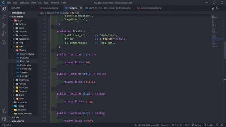Open the Explorer view in activity bar
The width and height of the screenshot is (226, 127).
(4, 9)
